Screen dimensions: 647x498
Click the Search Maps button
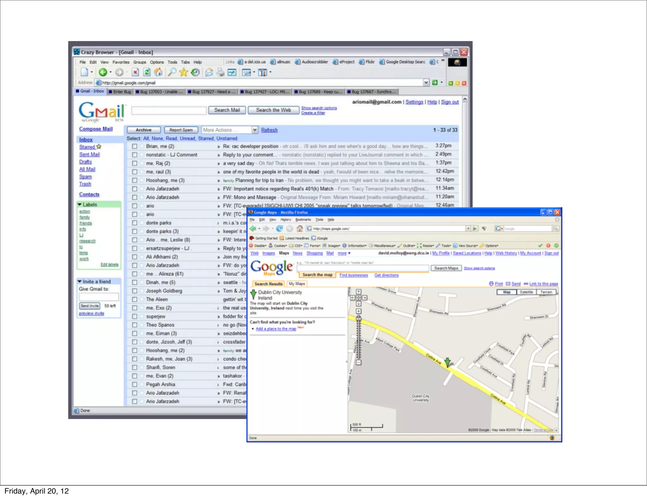446,268
